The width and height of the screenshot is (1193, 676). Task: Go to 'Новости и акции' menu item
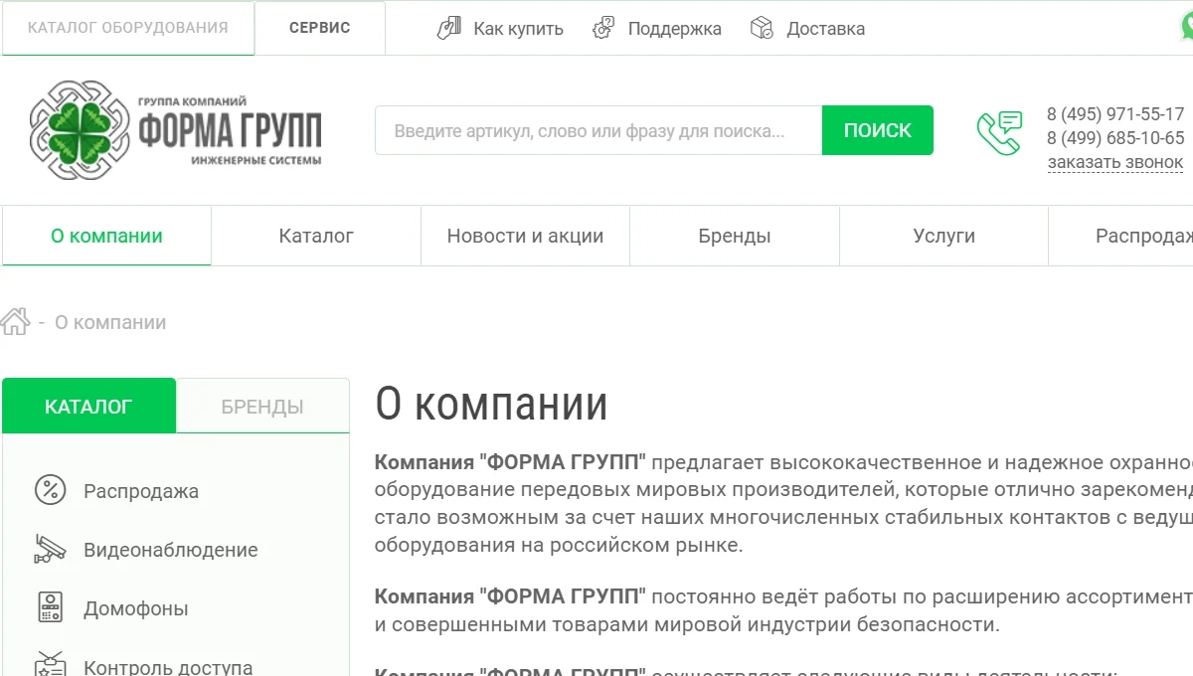(525, 236)
